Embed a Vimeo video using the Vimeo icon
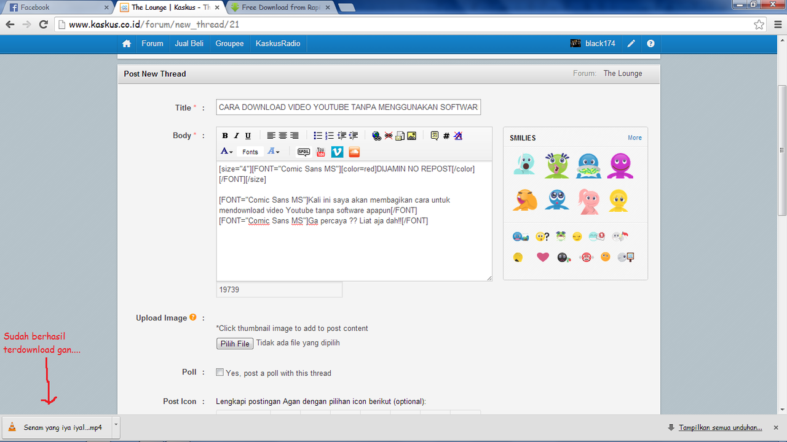787x442 pixels. tap(338, 152)
